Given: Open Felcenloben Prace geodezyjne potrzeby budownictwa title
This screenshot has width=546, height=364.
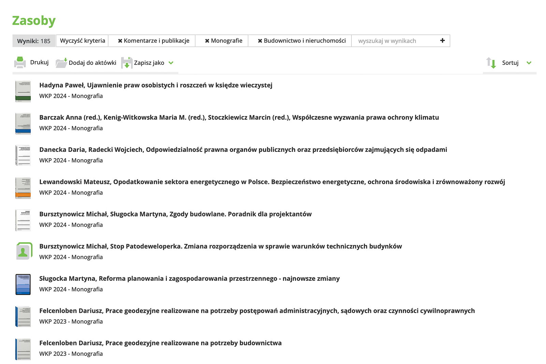Looking at the screenshot, I should pyautogui.click(x=160, y=343).
